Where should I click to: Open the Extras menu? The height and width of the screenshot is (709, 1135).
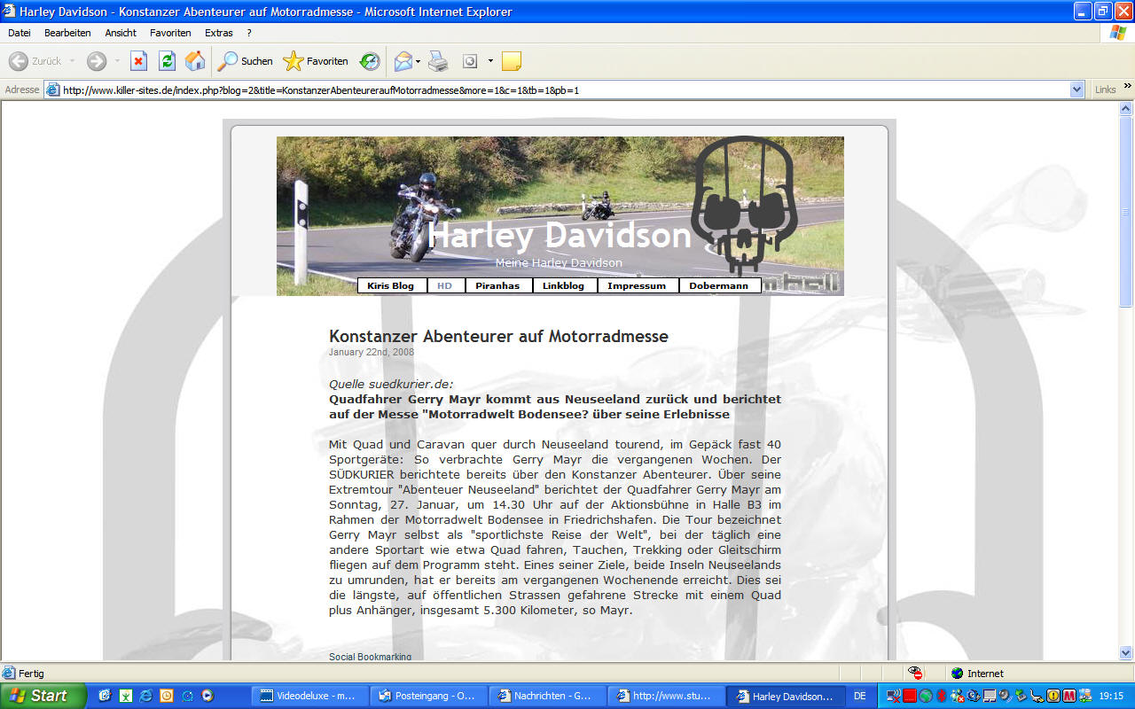pyautogui.click(x=219, y=33)
